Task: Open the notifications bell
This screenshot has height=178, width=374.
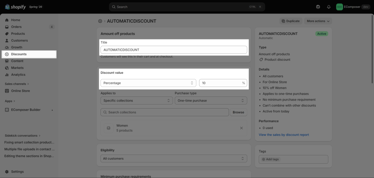Action: point(329,7)
